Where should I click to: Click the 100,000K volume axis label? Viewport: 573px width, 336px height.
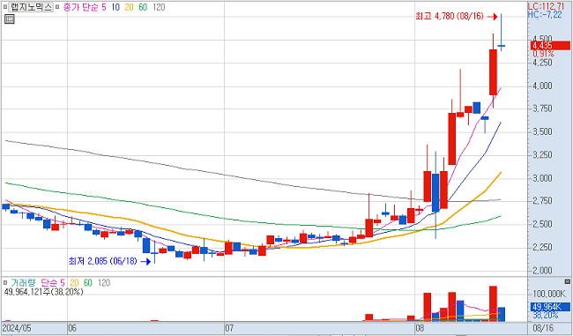549,294
